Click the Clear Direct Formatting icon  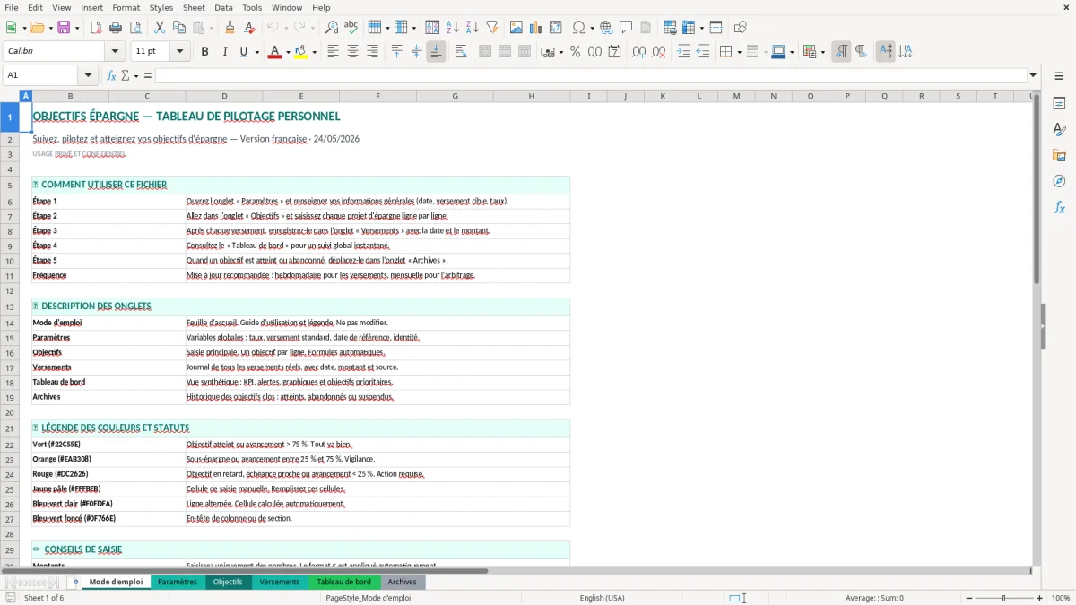click(249, 28)
